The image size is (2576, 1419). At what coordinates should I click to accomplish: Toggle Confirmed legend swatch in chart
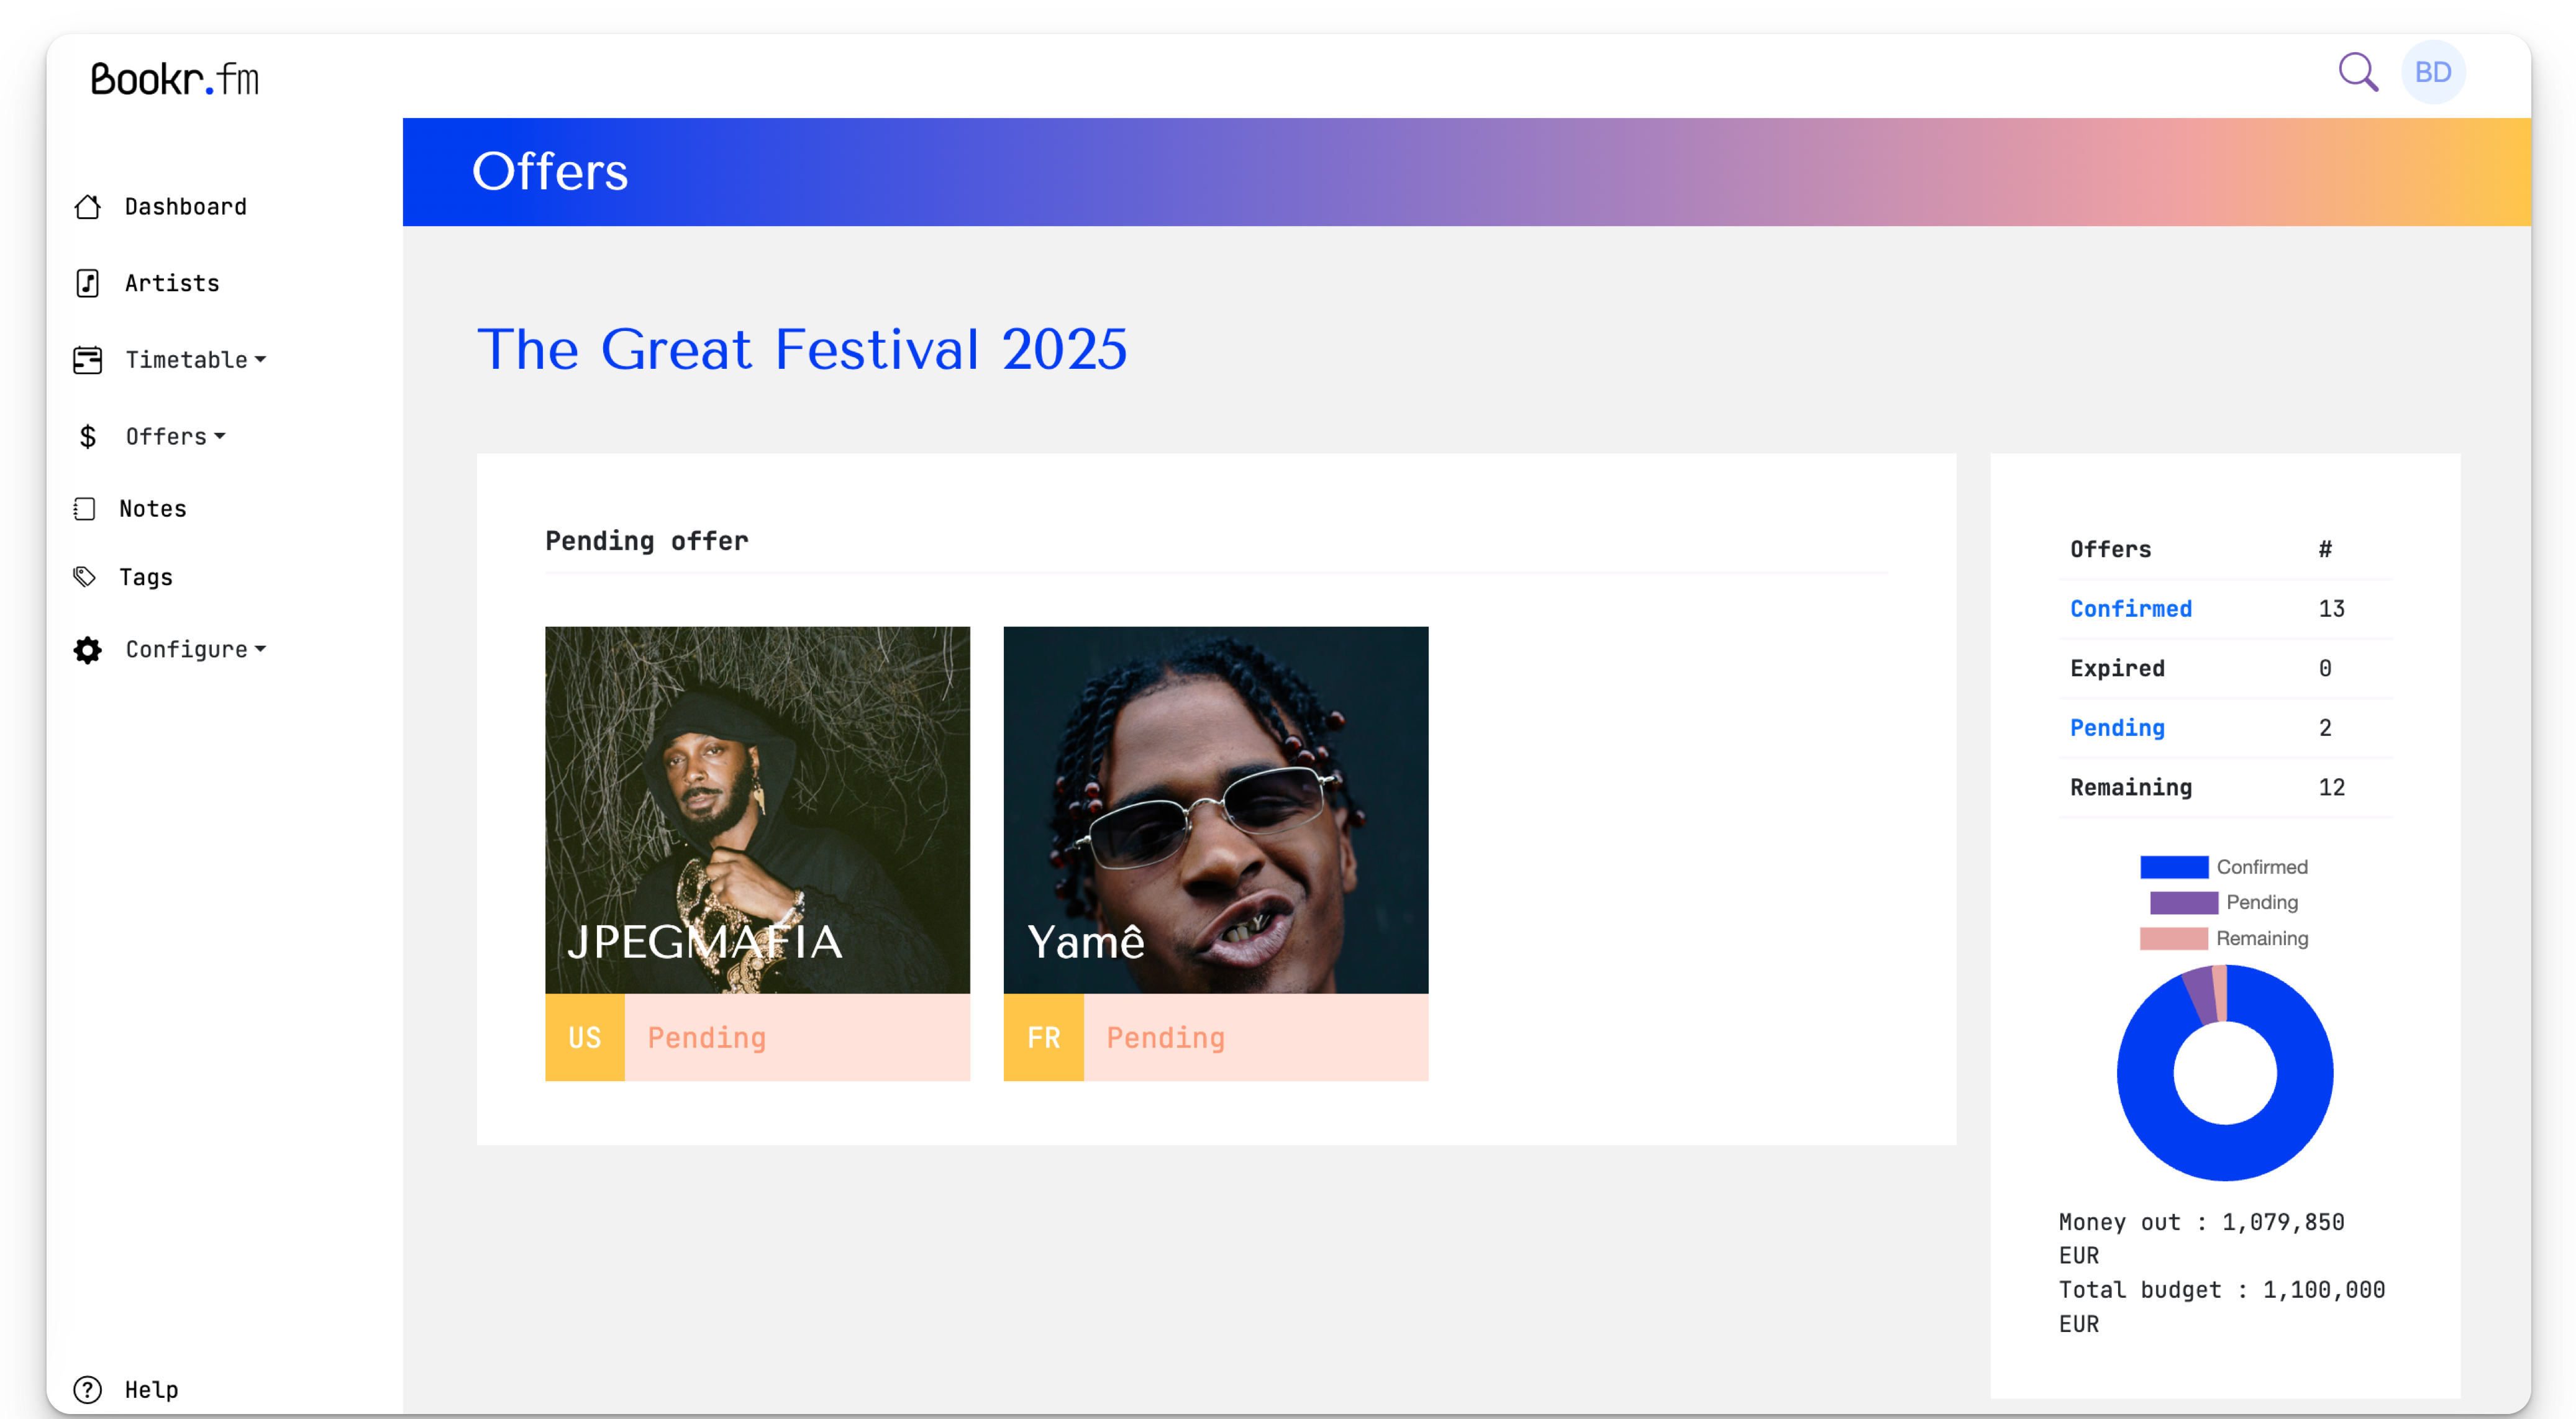pyautogui.click(x=2173, y=867)
